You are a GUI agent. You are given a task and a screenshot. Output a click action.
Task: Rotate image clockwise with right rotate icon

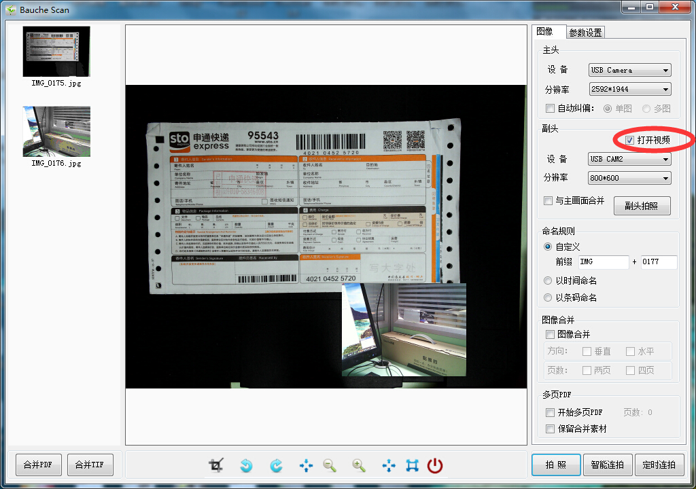coord(276,465)
